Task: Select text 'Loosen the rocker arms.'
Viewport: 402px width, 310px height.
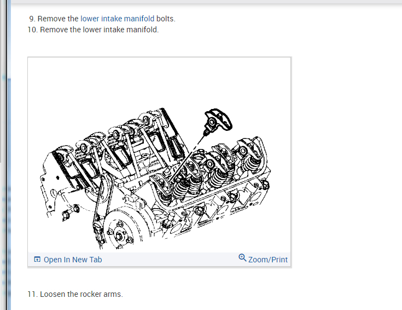Action: [x=81, y=294]
